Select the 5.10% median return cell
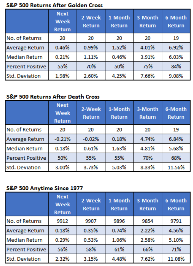 point(176,240)
